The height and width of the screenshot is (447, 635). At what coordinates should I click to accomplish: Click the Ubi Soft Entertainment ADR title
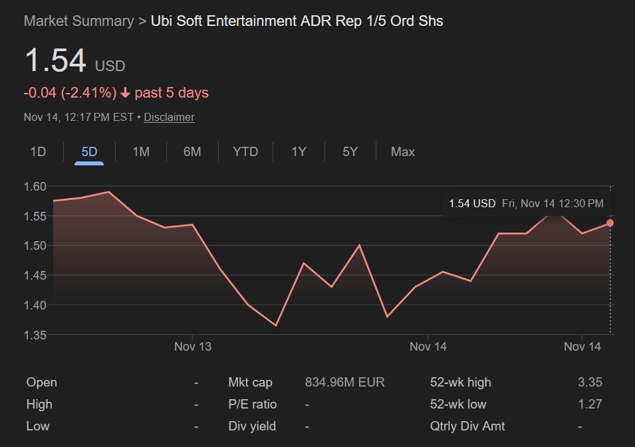297,21
